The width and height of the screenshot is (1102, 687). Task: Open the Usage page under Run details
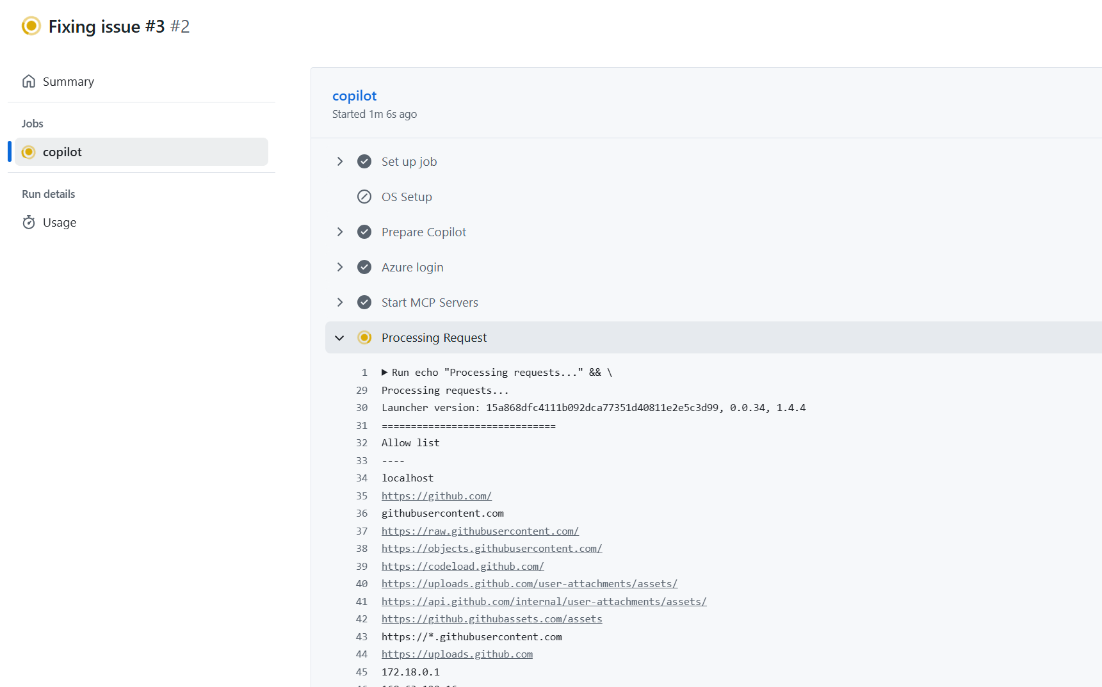point(60,222)
